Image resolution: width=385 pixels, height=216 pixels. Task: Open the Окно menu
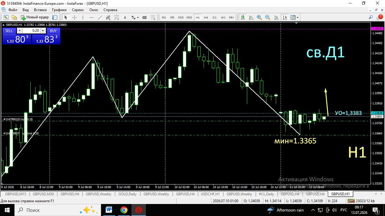94,10
